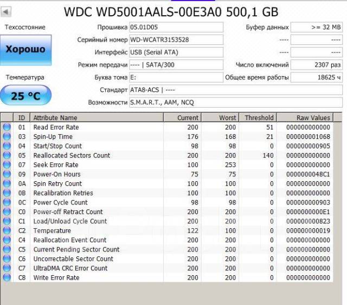The width and height of the screenshot is (347, 305).
Task: Select status circle for Spin Retry Count
Action: click(x=7, y=184)
